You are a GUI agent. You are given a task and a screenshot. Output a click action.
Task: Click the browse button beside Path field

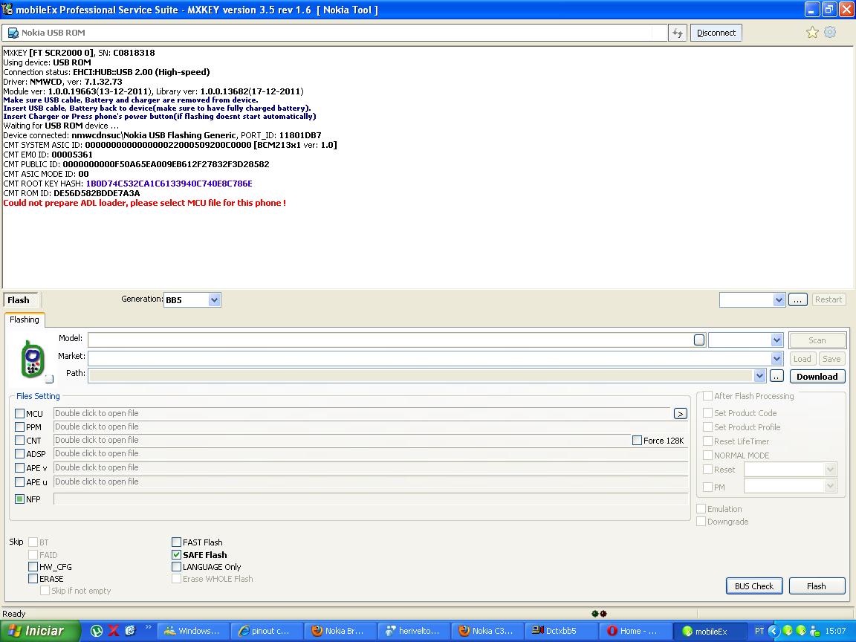[x=776, y=376]
